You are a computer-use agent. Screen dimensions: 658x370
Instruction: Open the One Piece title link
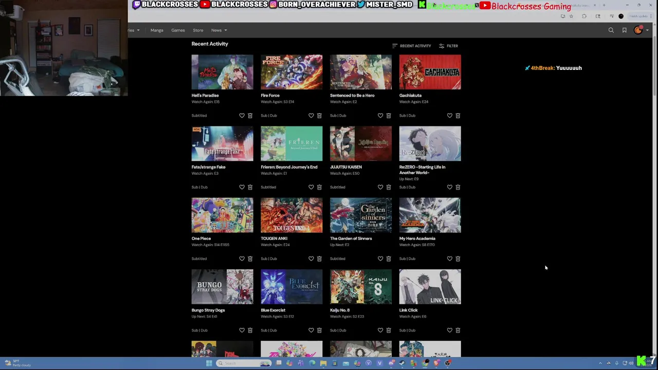pos(201,238)
